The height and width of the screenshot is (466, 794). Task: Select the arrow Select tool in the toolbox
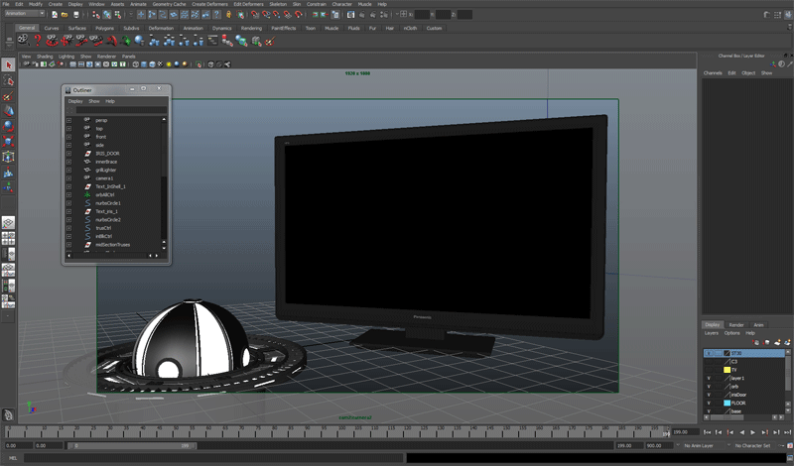(8, 64)
